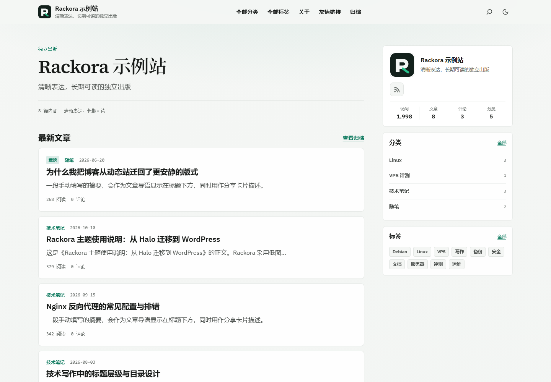Open the 技术笔记 category in sidebar

tap(448, 191)
